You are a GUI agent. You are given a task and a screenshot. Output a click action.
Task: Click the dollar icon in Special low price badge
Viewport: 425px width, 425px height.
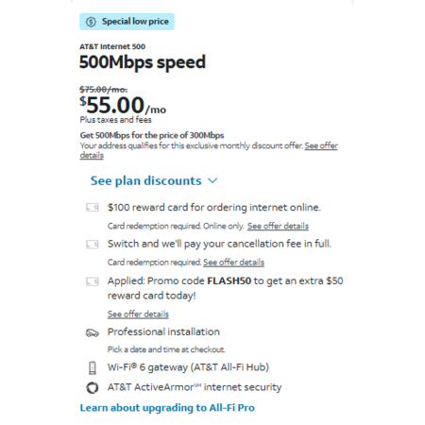[91, 22]
